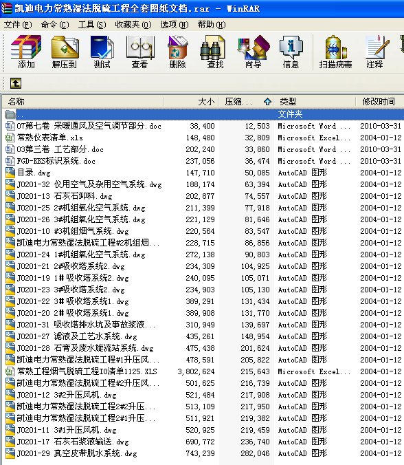The height and width of the screenshot is (465, 404).
Task: Sort by 压缩... packed size column header
Action: point(246,102)
